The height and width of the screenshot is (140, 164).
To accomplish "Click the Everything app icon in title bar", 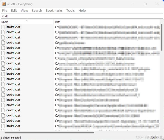I will pos(4,4).
